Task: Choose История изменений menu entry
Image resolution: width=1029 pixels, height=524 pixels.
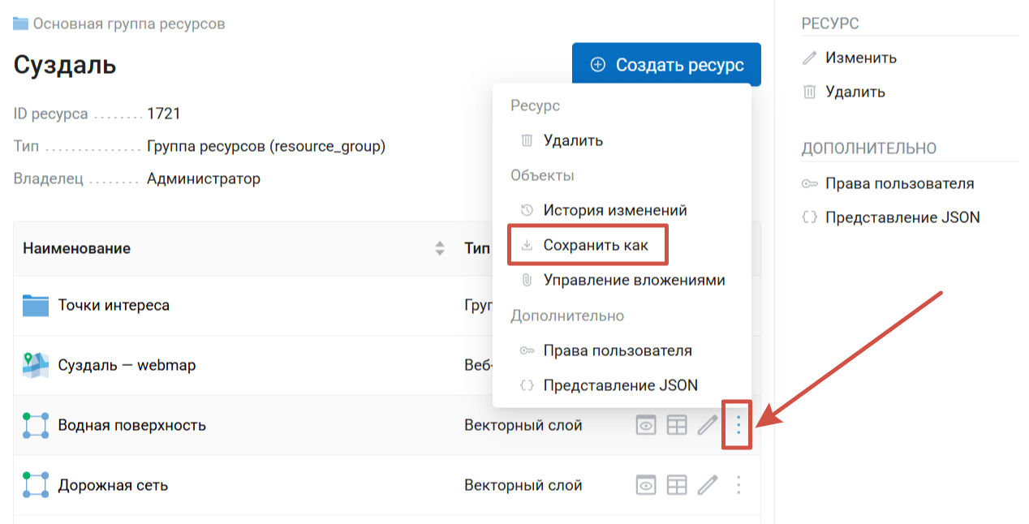Action: 614,210
